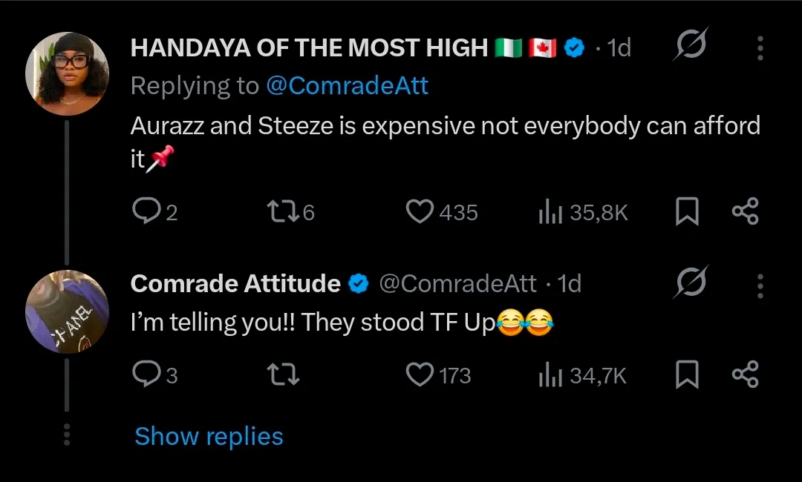
Task: Bookmark HANDAYA's tweet
Action: (x=687, y=214)
